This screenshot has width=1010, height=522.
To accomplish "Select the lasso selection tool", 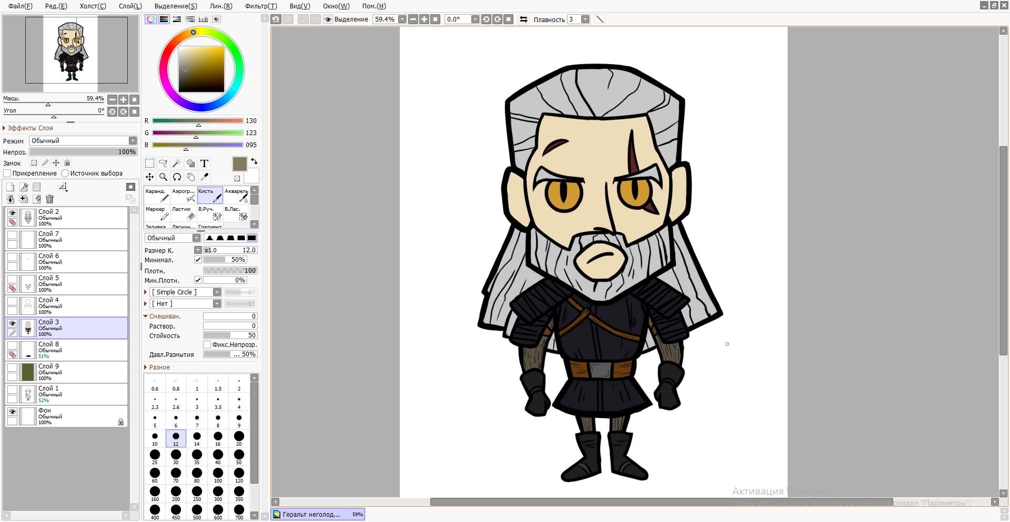I will pyautogui.click(x=164, y=163).
